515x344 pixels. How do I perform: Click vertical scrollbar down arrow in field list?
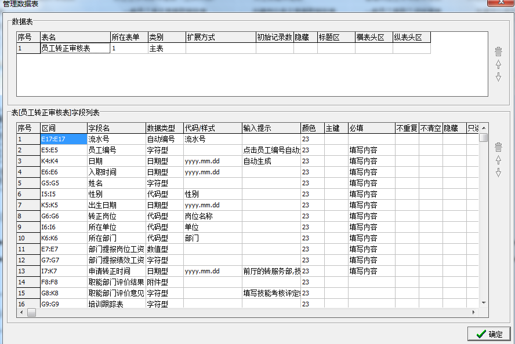click(484, 303)
